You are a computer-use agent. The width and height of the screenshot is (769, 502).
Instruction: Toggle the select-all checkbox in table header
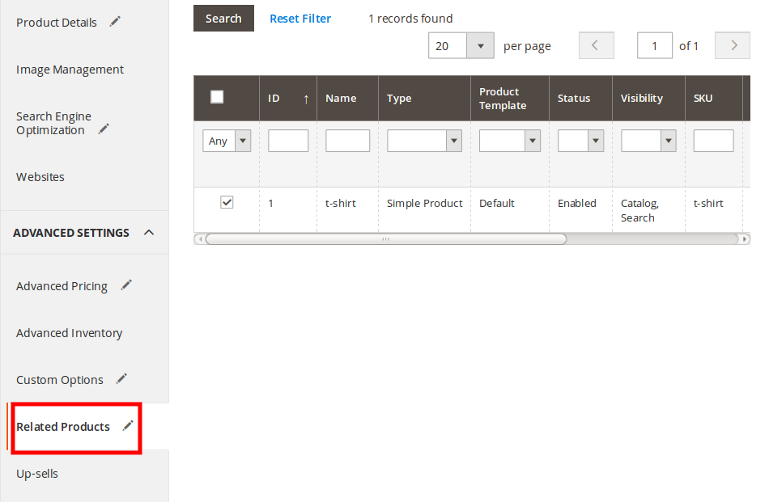pyautogui.click(x=217, y=97)
